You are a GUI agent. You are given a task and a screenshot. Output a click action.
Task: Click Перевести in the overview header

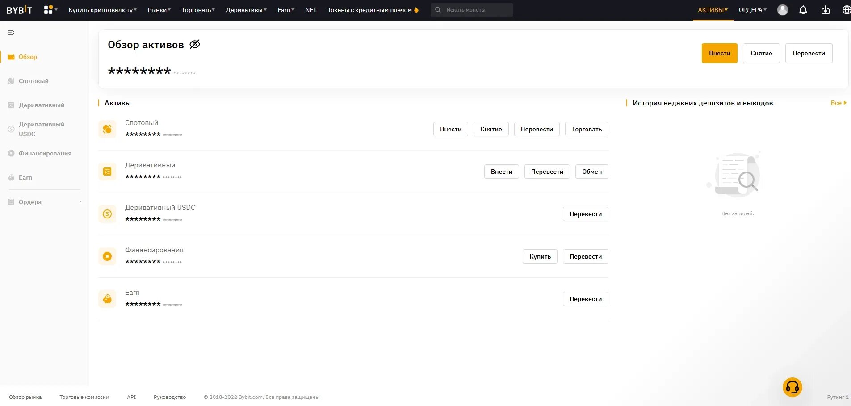(809, 53)
